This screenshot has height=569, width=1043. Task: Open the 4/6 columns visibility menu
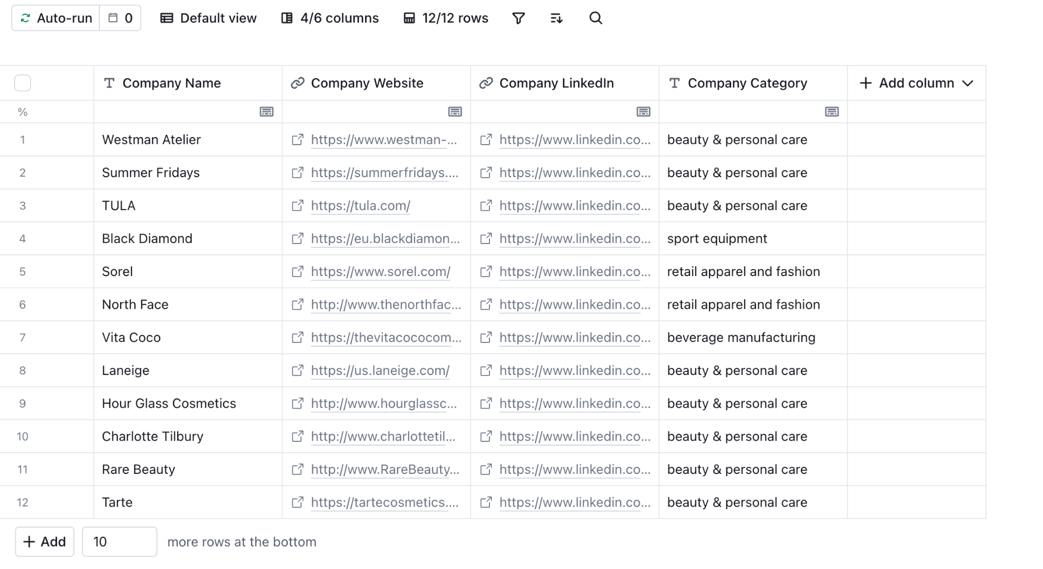330,18
